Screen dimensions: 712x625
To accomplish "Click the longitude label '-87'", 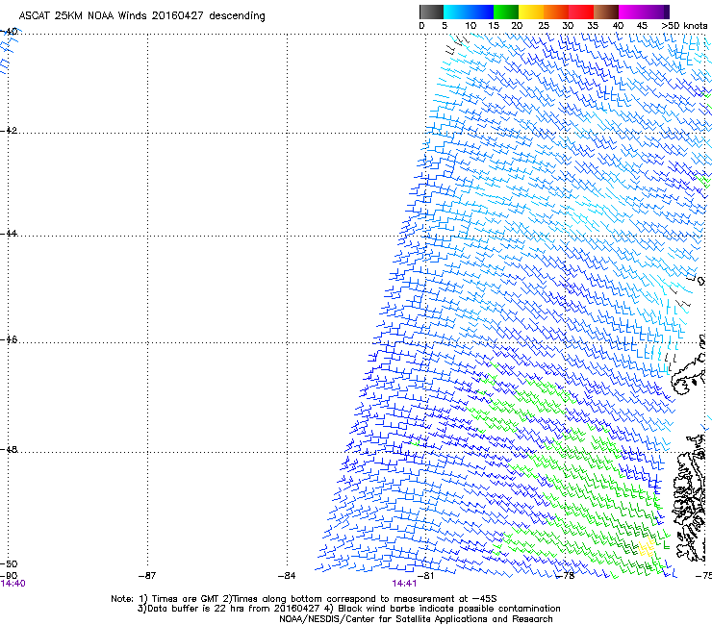I will pyautogui.click(x=147, y=576).
